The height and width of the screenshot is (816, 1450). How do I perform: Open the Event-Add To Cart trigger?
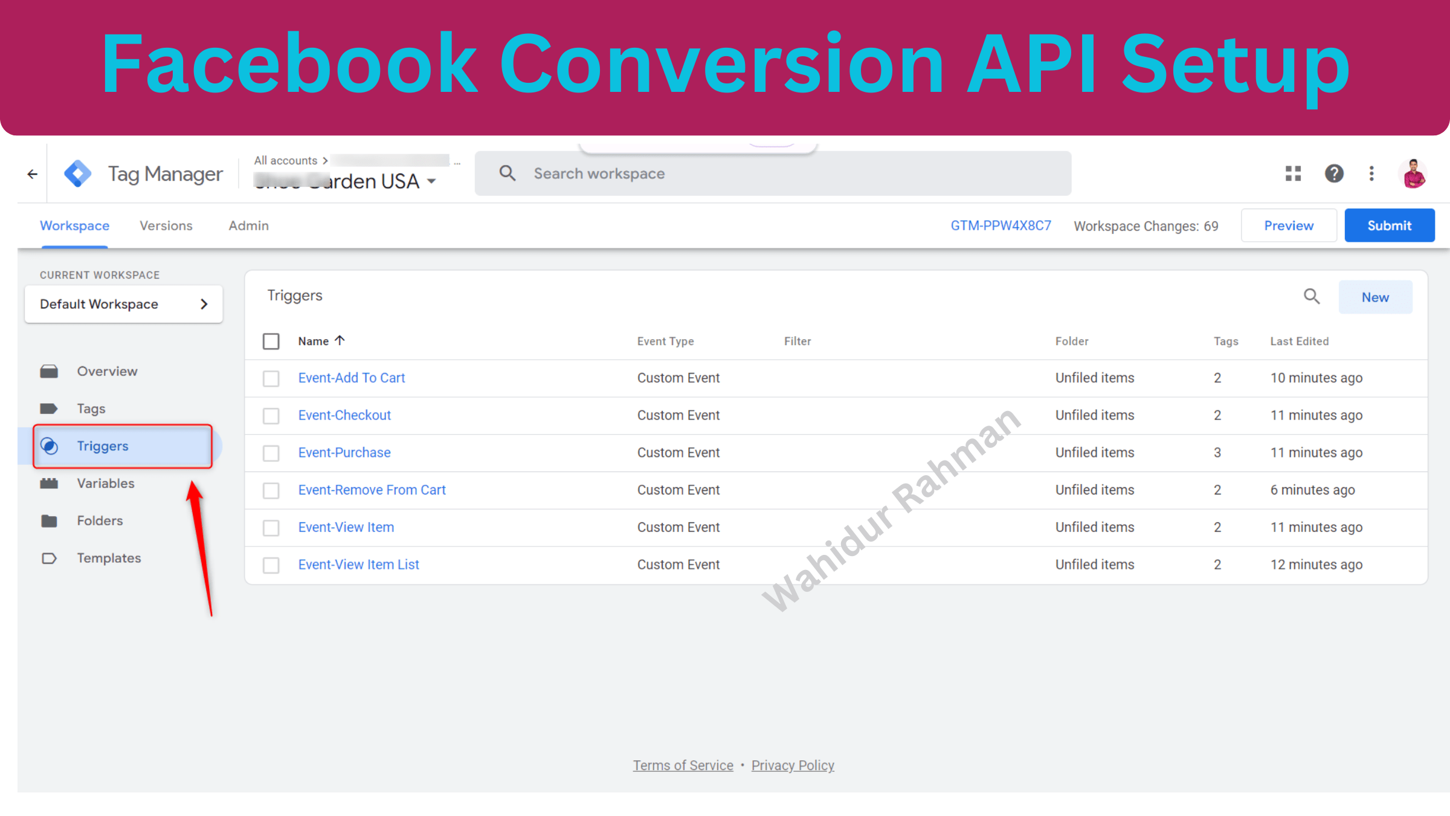pos(352,378)
